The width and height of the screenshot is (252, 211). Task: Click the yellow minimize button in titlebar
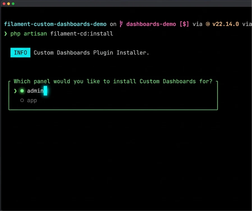pyautogui.click(x=8, y=4)
